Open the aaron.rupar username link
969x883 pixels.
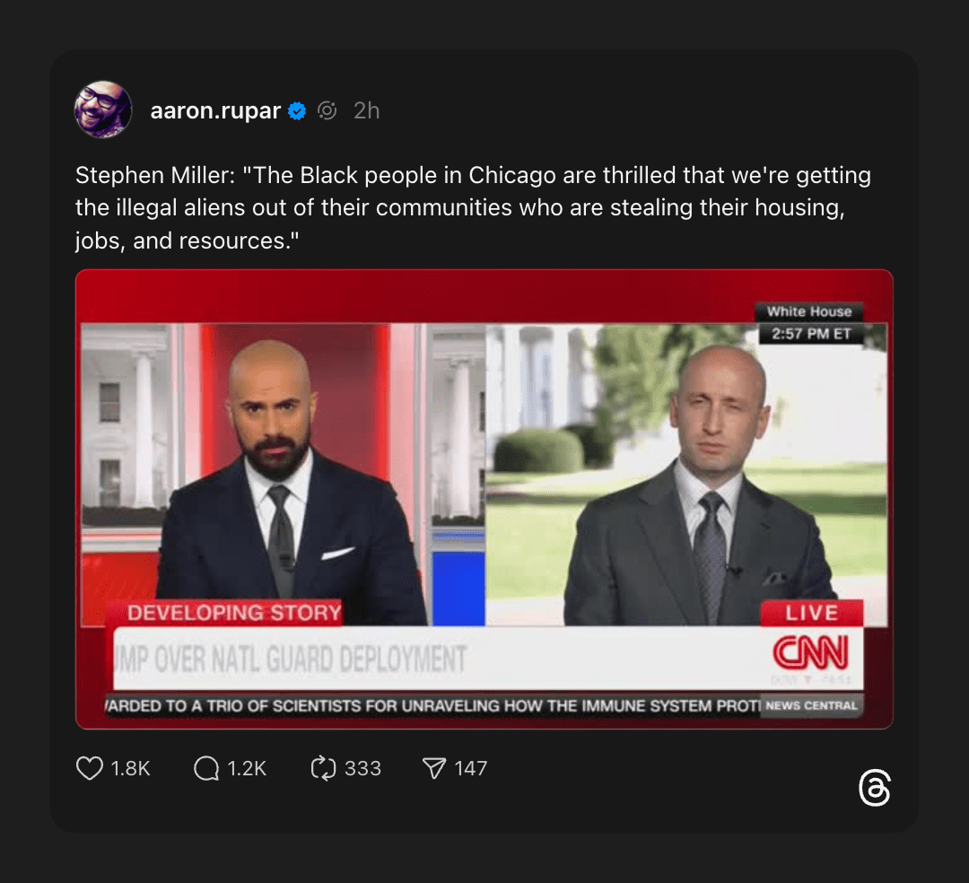(x=215, y=110)
